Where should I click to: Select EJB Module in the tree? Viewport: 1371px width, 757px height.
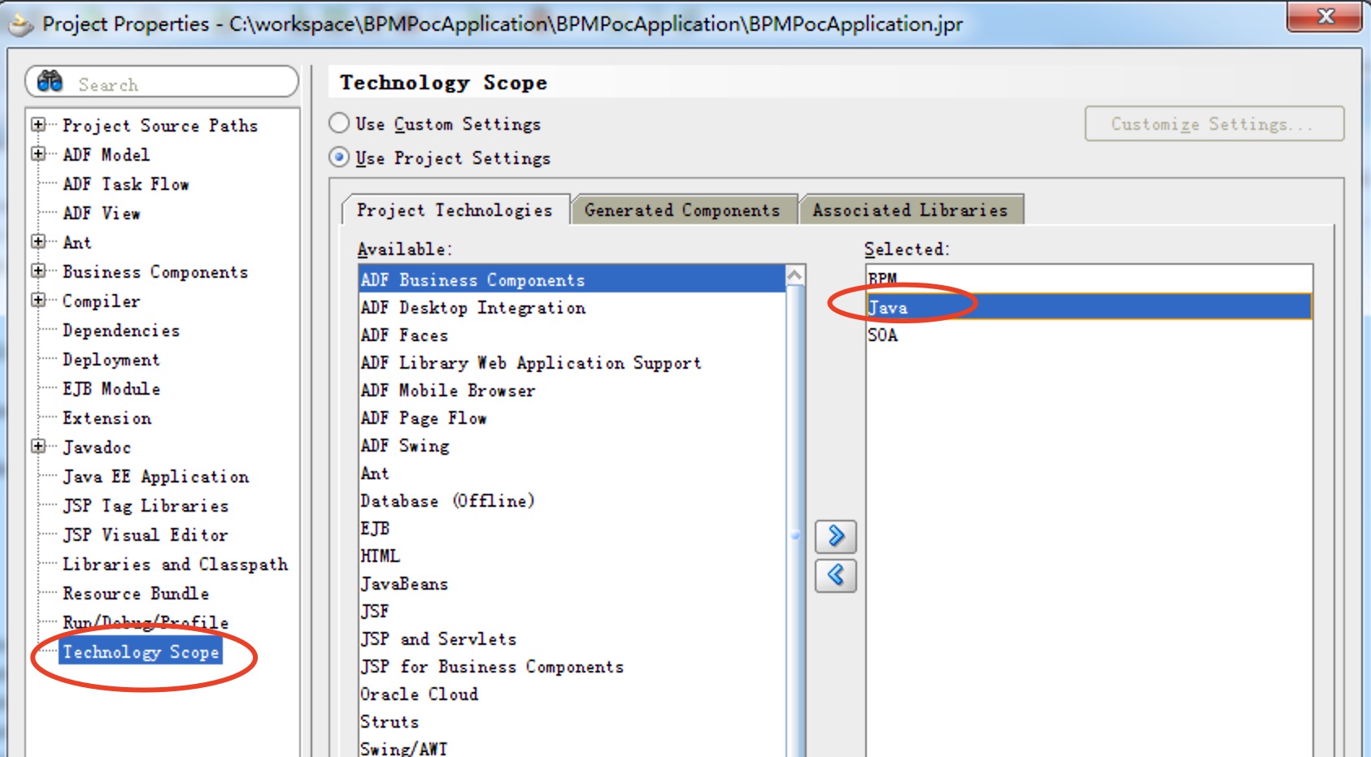[x=111, y=389]
